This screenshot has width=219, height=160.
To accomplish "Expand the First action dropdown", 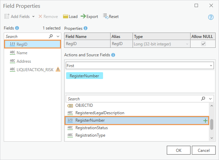I will (211, 65).
